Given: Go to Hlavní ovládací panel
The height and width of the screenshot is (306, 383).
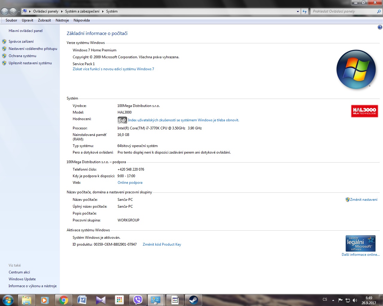Looking at the screenshot, I should 25,31.
